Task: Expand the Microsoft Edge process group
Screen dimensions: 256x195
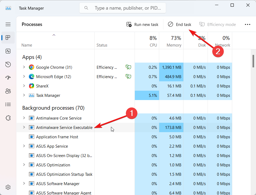Action: 24,77
